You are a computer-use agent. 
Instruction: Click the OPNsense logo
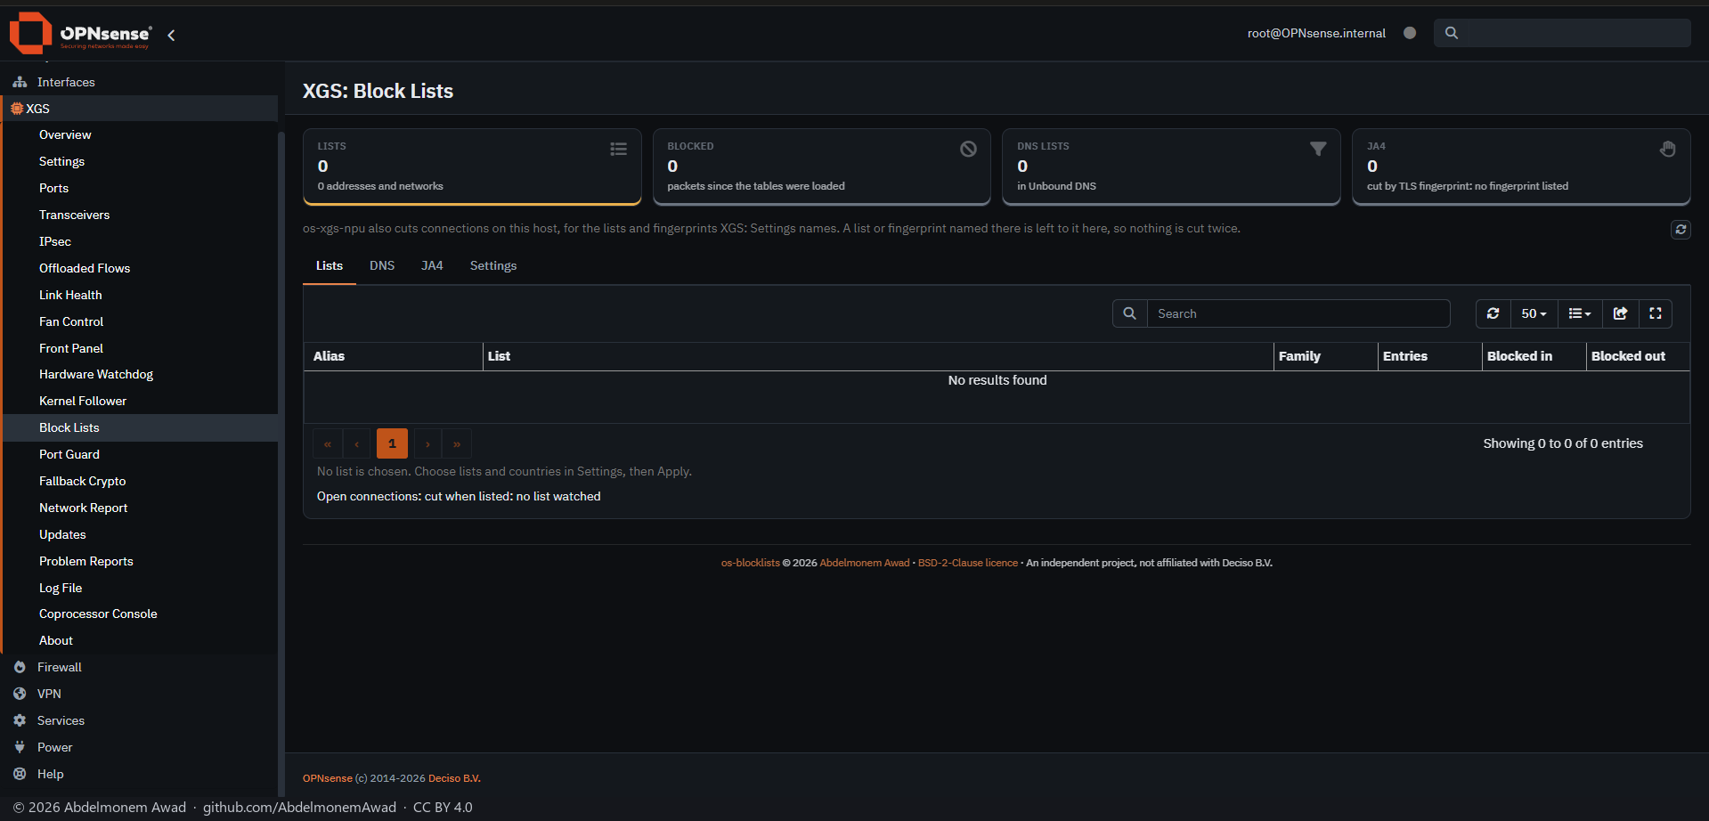point(80,34)
